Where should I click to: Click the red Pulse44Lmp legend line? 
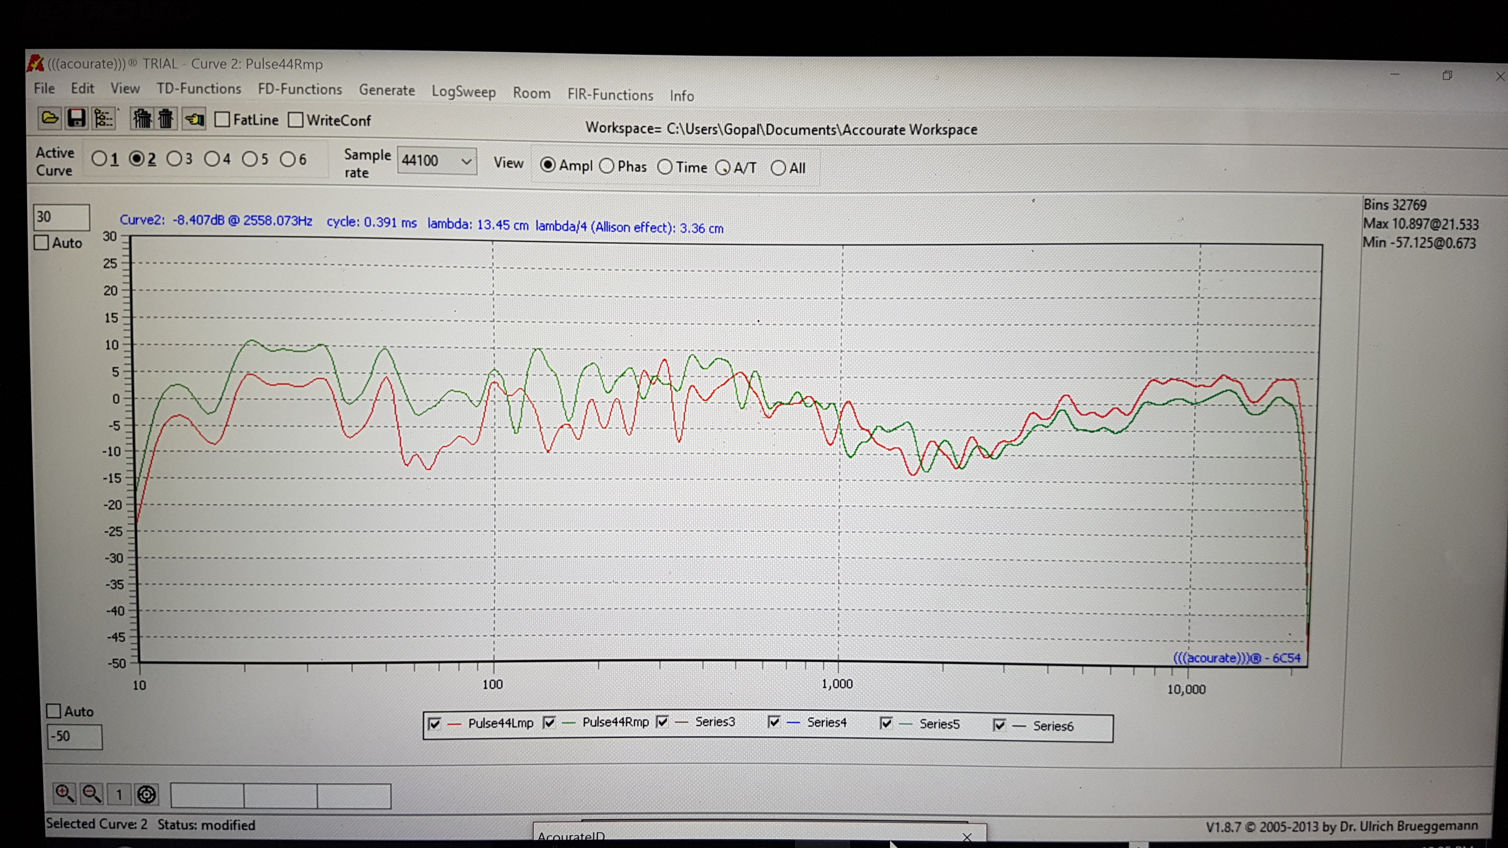455,723
